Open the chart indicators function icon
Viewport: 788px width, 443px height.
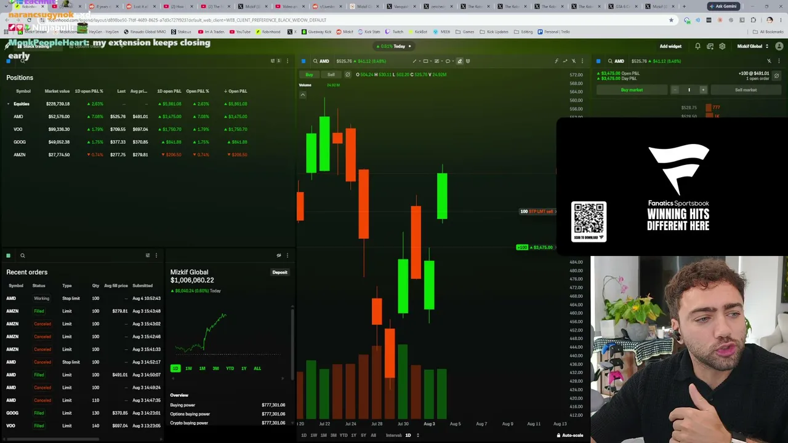(557, 61)
